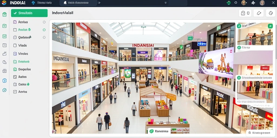
Task: Click the main mall atrium photo
Action: coord(143,78)
